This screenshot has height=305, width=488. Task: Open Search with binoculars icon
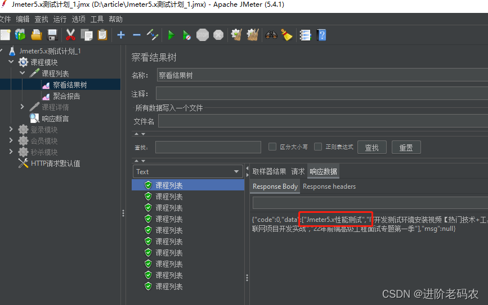coord(271,35)
